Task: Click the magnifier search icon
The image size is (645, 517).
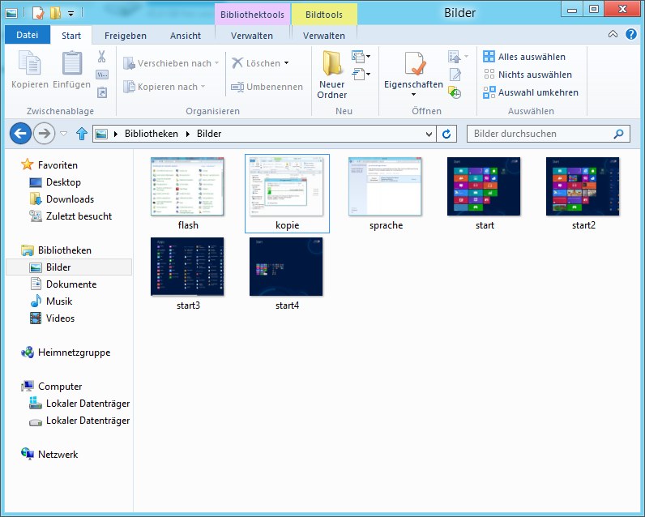Action: point(618,134)
